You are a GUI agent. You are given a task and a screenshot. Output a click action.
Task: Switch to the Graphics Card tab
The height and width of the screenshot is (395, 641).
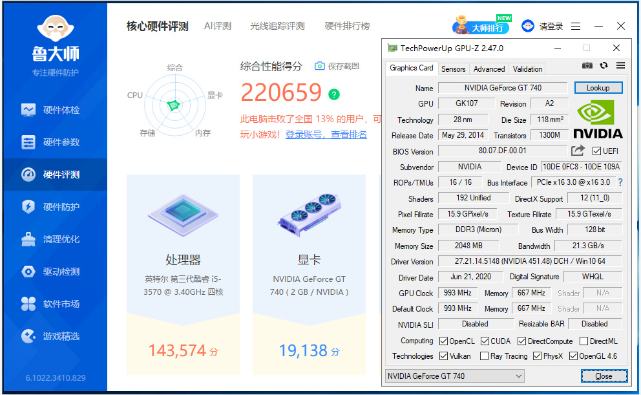point(411,68)
